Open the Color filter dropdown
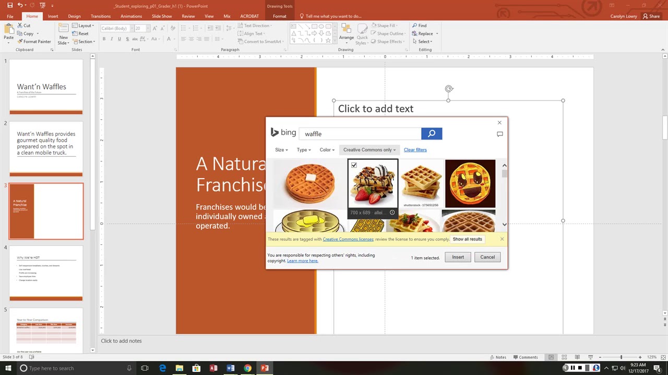Screen dimensions: 668x375 [x=327, y=150]
